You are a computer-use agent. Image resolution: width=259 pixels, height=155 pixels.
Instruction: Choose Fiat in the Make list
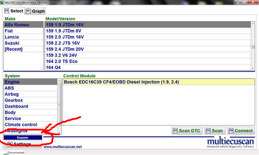pyautogui.click(x=23, y=31)
